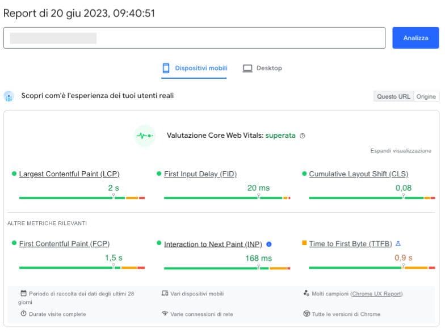Click the TTFB experimental flask icon
The image size is (445, 334).
point(398,244)
